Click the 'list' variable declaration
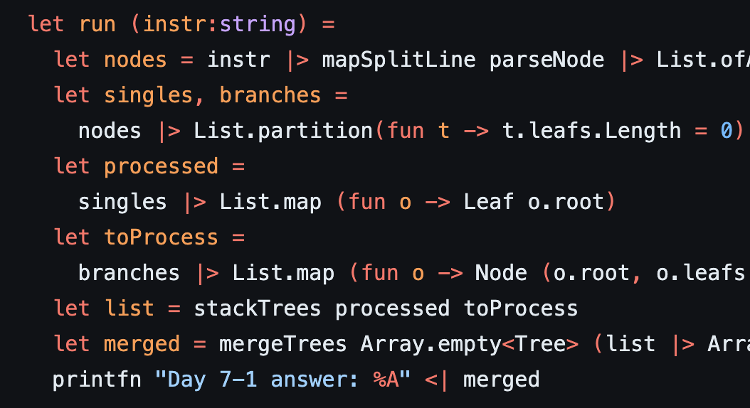 130,308
